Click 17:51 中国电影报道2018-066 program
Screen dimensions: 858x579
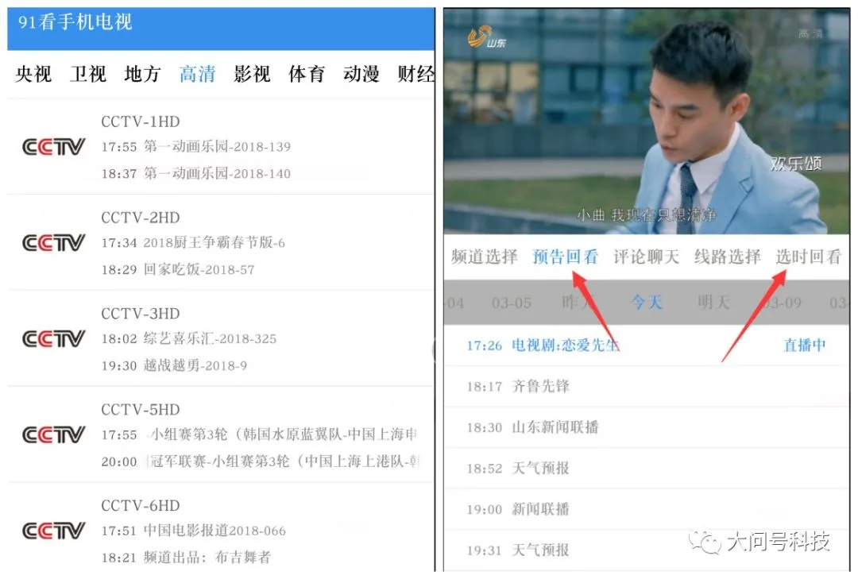tap(194, 531)
